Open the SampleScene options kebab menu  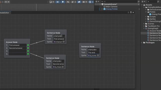[x=138, y=4]
